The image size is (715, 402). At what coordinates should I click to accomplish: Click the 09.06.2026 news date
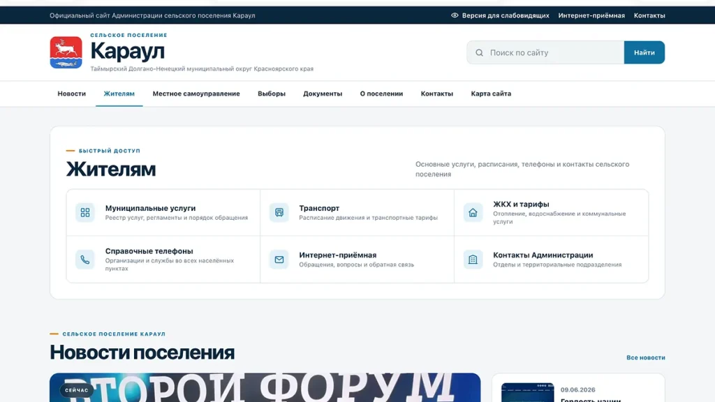pos(577,389)
